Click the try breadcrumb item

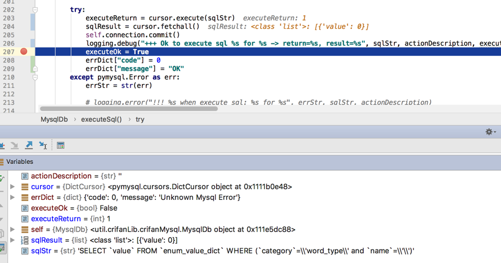click(140, 119)
